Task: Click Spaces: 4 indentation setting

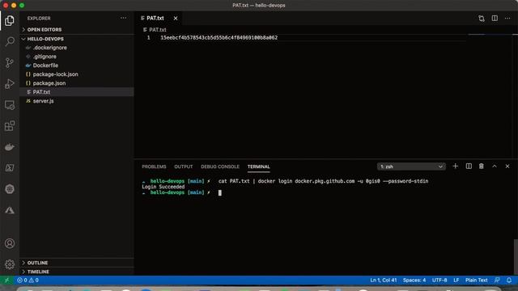Action: click(414, 280)
